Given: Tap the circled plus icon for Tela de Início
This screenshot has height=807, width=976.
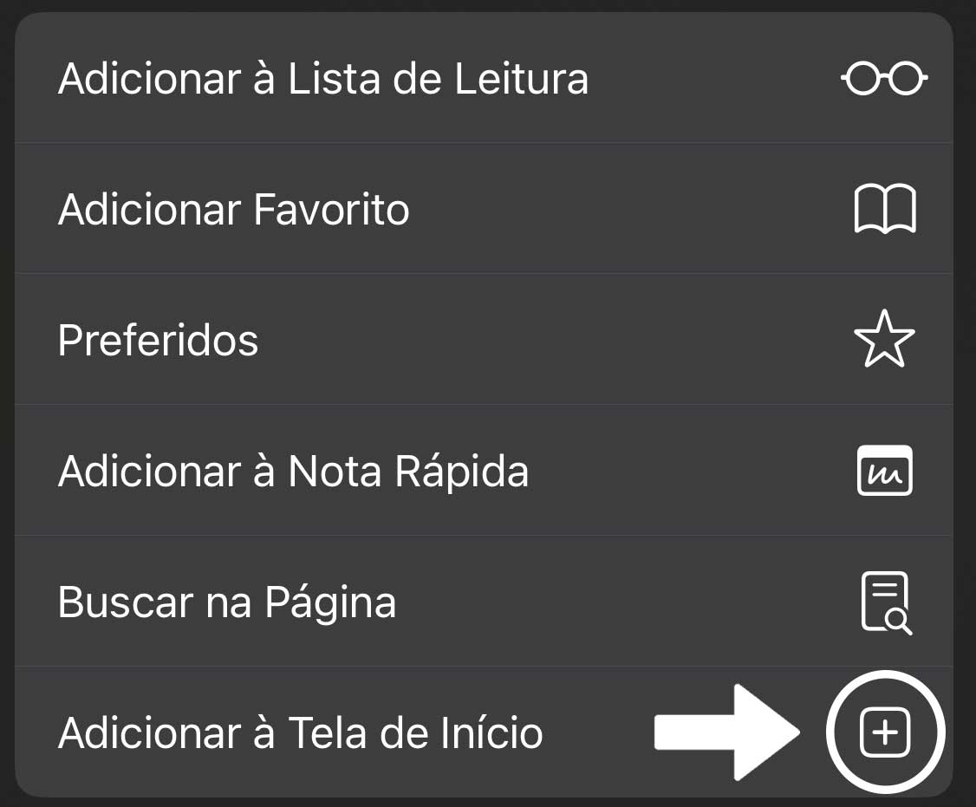Looking at the screenshot, I should coord(885,731).
